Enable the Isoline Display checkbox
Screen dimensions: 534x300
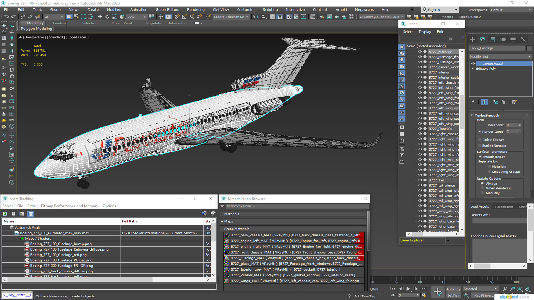tap(480, 140)
